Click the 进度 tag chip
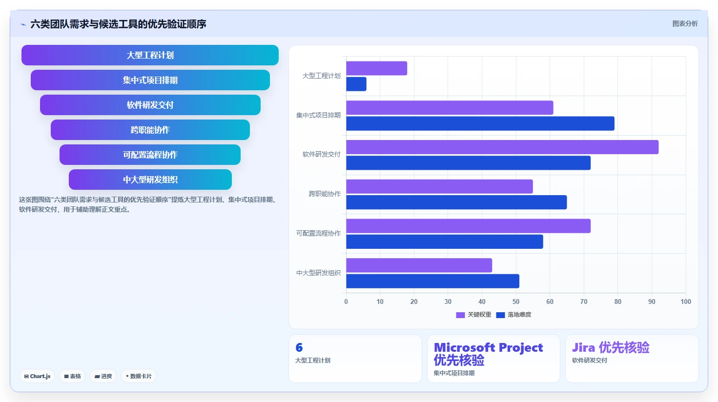 103,376
